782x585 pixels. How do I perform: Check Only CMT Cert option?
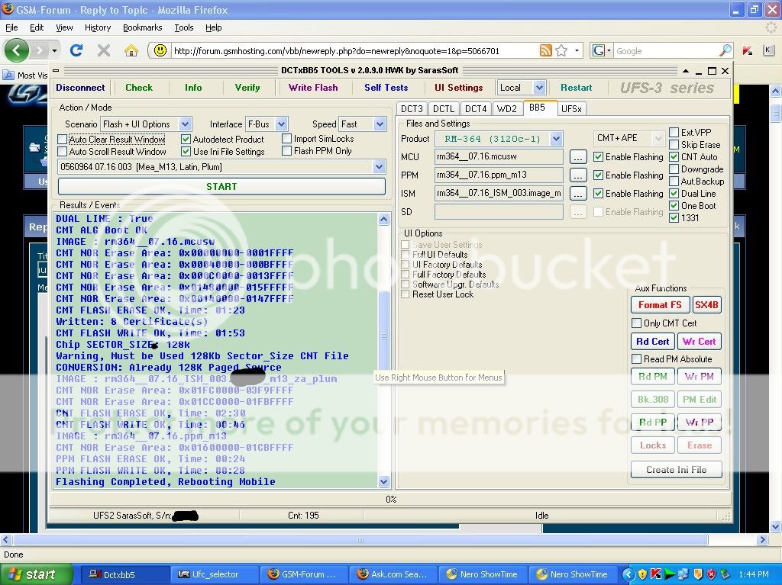click(636, 323)
